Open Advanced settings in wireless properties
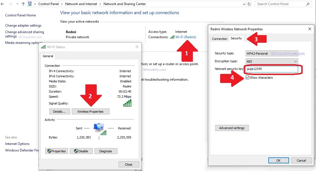 pyautogui.click(x=232, y=128)
